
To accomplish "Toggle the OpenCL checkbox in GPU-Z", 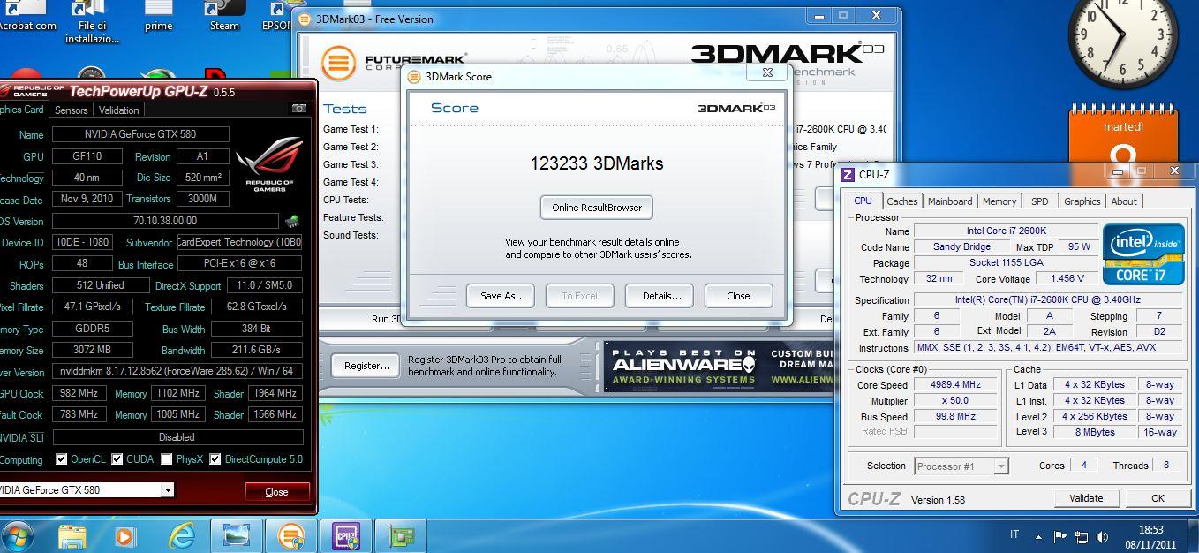I will [x=61, y=459].
